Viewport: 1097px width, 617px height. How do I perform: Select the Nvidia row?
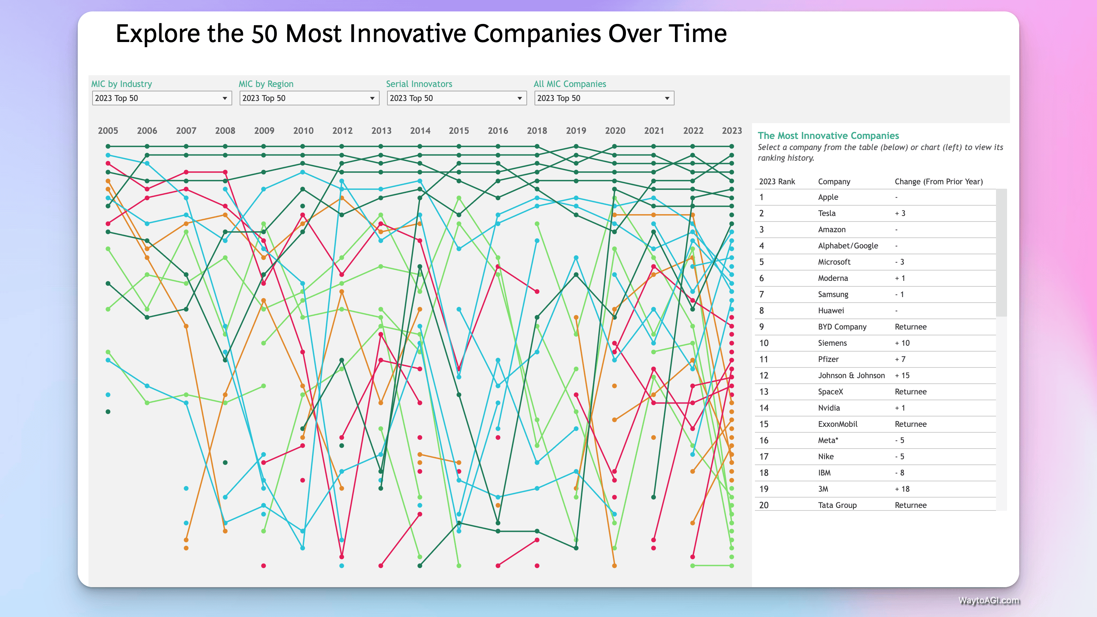(x=829, y=408)
